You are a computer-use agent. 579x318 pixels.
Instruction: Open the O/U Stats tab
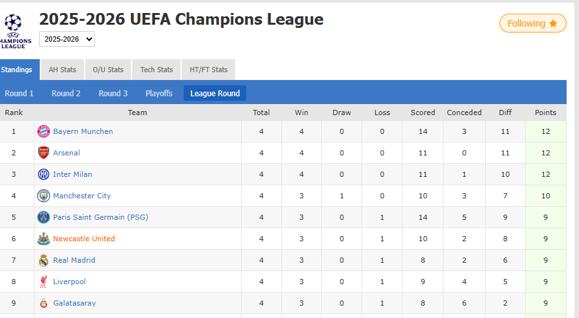[108, 70]
